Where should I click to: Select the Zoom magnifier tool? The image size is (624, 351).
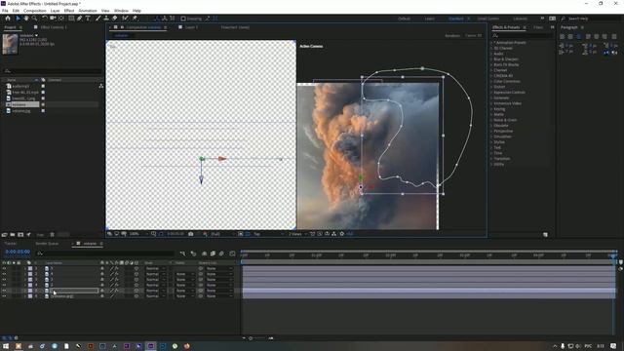(x=35, y=19)
